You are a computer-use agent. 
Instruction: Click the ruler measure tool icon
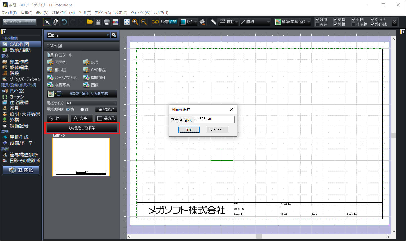point(213,22)
